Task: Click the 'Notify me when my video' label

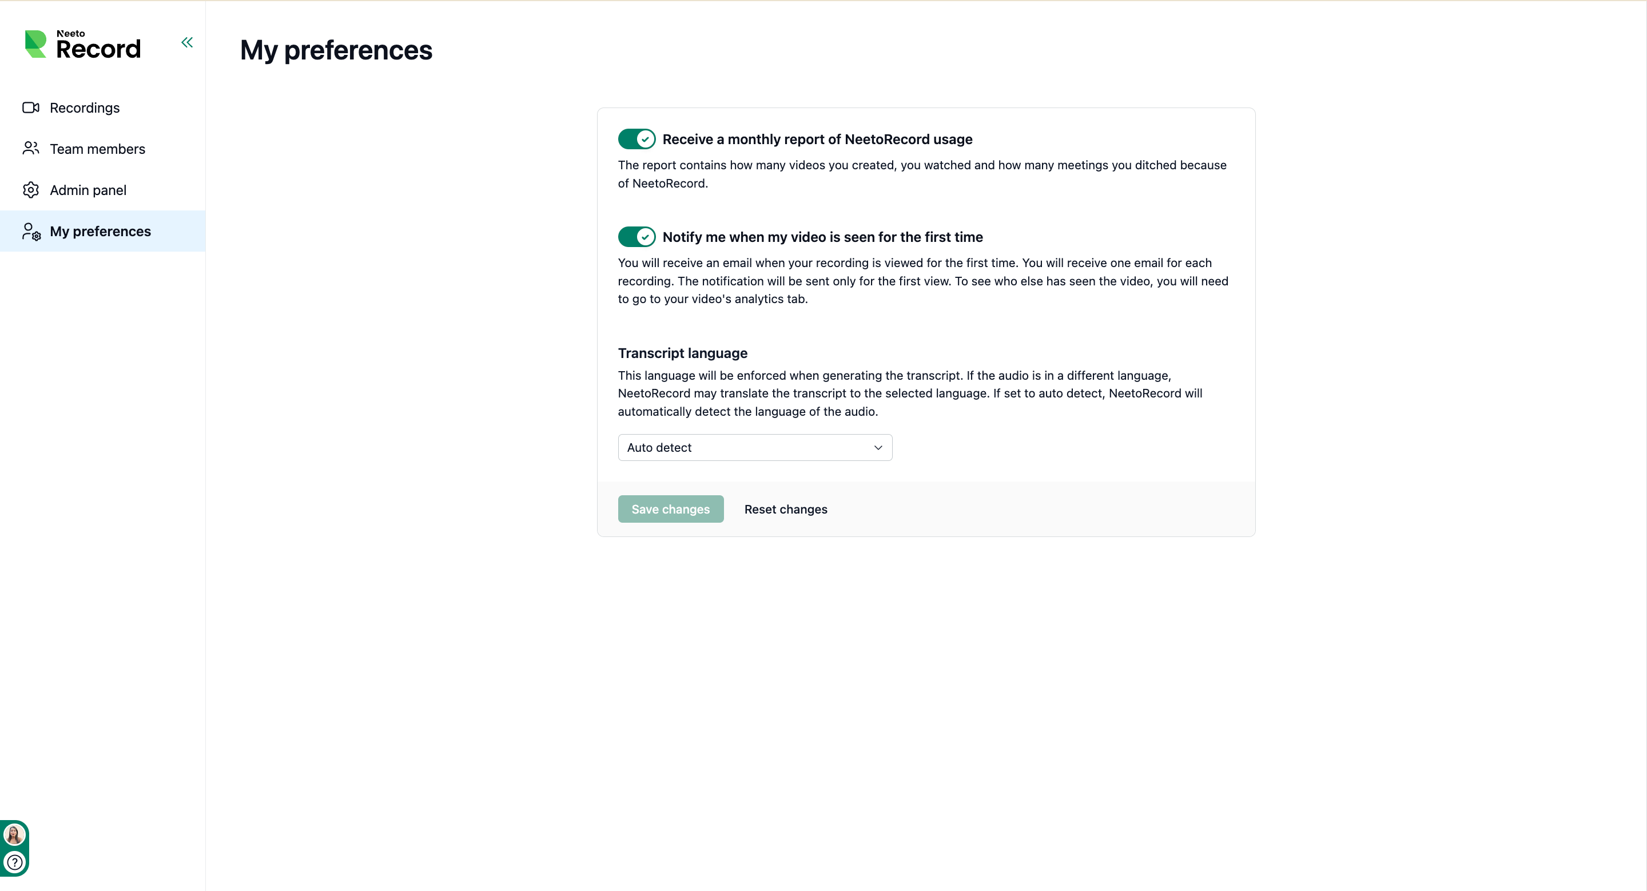Action: [x=823, y=237]
